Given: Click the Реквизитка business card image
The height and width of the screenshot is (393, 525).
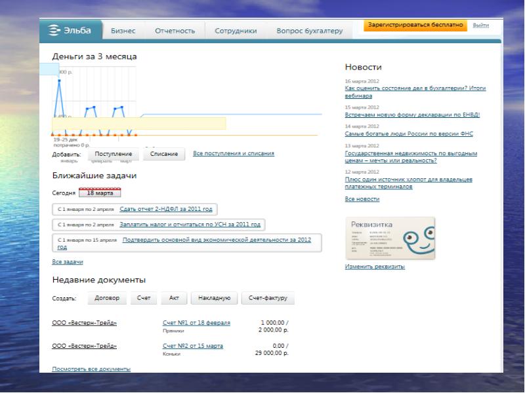Looking at the screenshot, I should [x=389, y=238].
